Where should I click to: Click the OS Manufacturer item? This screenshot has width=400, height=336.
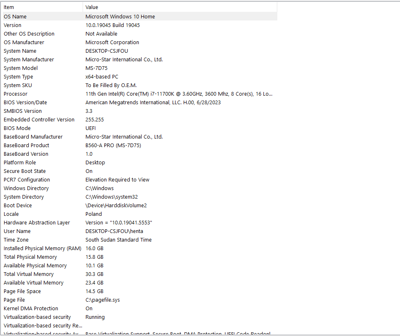24,43
